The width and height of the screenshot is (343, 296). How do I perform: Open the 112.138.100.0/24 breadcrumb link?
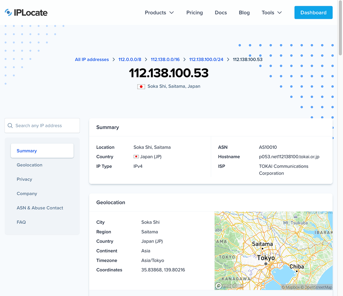[206, 60]
